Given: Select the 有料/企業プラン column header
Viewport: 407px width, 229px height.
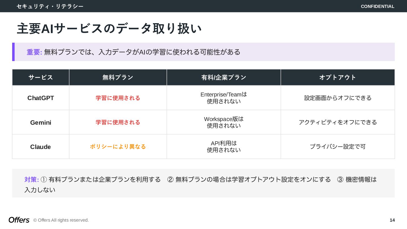Looking at the screenshot, I should point(224,77).
